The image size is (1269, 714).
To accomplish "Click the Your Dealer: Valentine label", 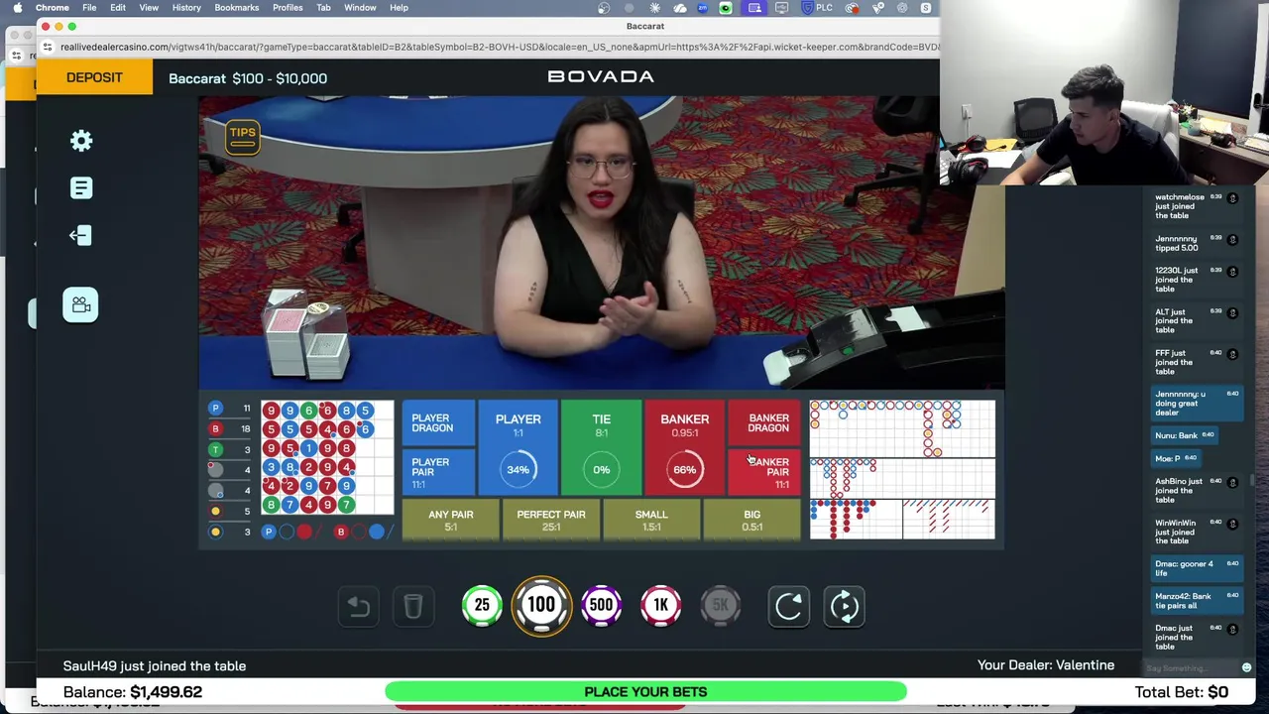I will [1046, 665].
